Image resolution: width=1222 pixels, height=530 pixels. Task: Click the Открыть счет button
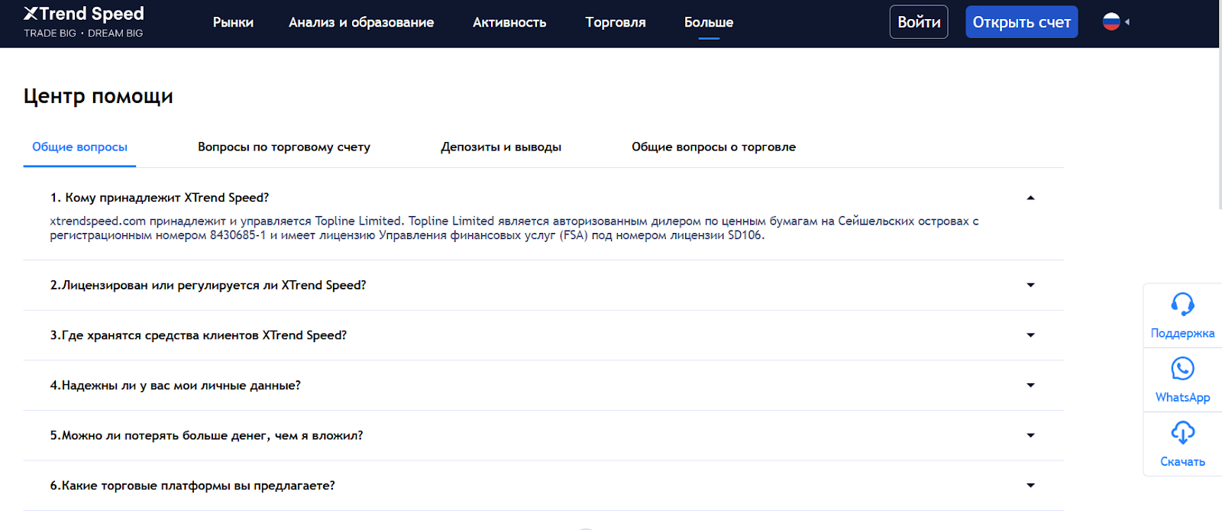point(1021,22)
